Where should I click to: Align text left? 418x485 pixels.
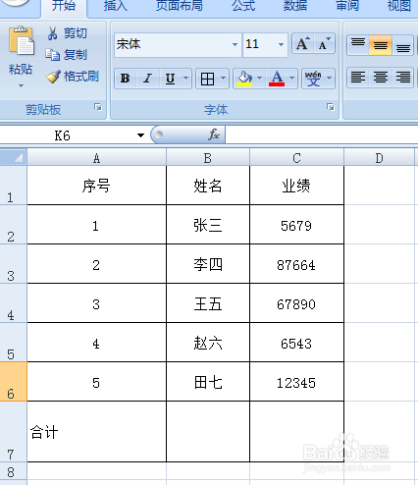(358, 78)
